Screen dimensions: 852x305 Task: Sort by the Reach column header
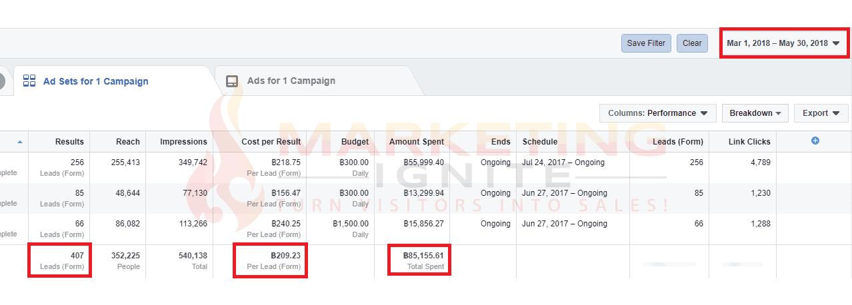pos(127,142)
